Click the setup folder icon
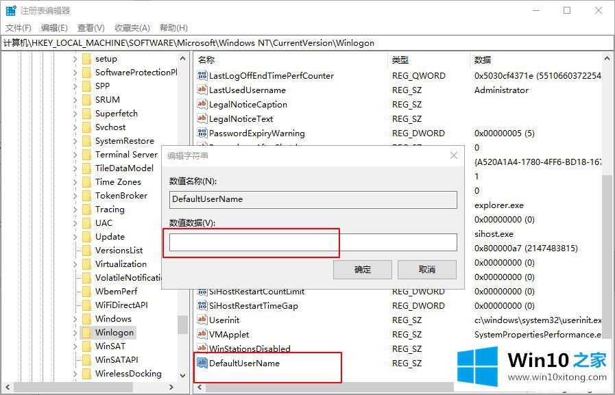This screenshot has height=395, width=615. coord(86,59)
